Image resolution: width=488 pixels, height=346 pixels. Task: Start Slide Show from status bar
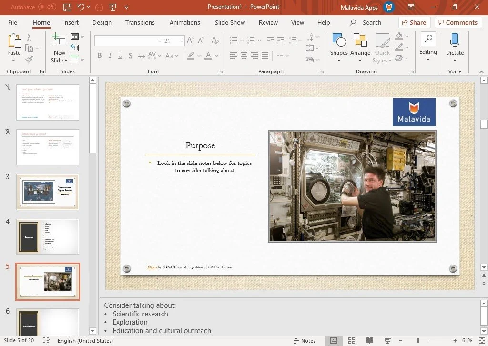click(387, 341)
